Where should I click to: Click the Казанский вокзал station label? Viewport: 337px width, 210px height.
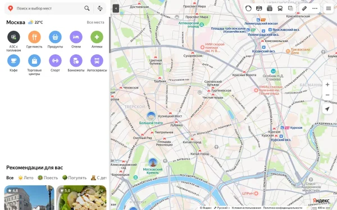pyautogui.click(x=263, y=51)
